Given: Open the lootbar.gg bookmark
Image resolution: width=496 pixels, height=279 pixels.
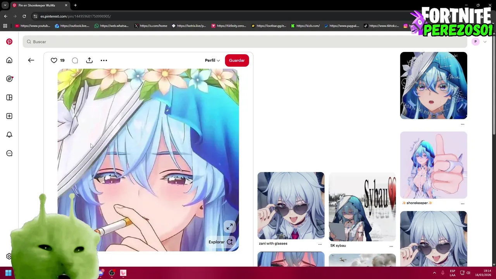Looking at the screenshot, I should coord(269,26).
